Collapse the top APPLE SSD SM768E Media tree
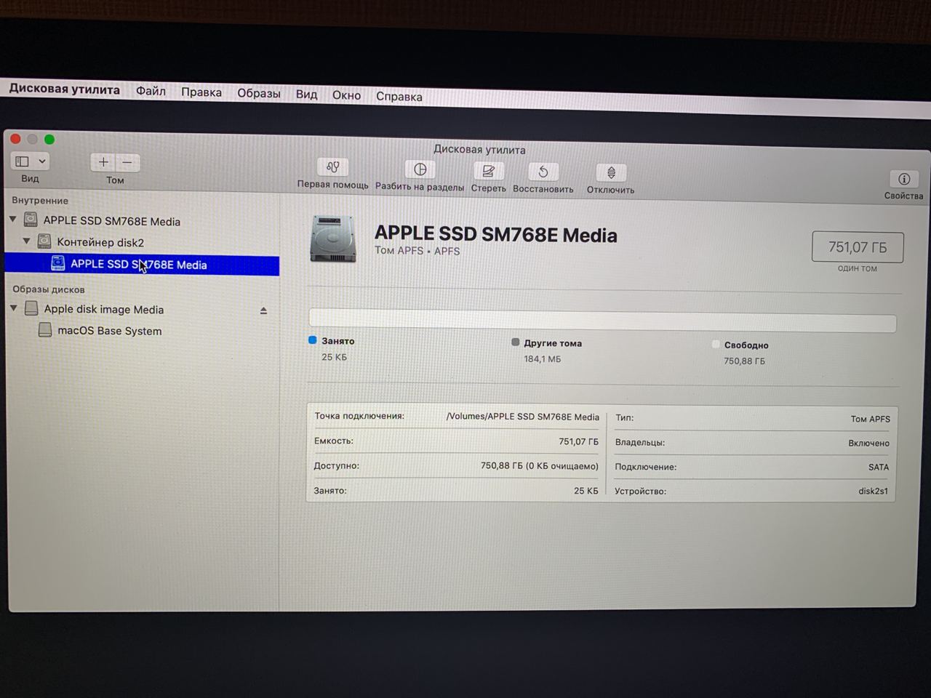 tap(13, 219)
